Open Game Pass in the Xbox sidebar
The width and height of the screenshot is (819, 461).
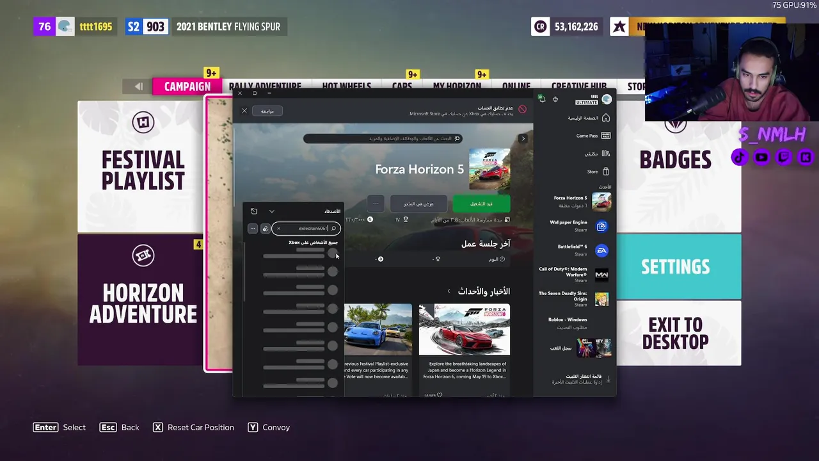click(593, 136)
